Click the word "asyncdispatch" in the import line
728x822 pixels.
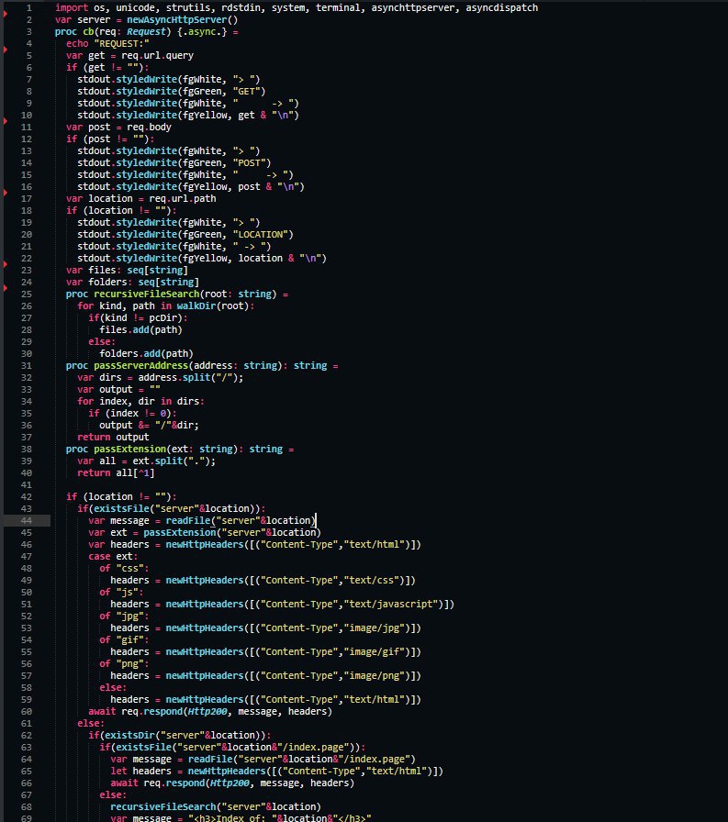pos(501,8)
